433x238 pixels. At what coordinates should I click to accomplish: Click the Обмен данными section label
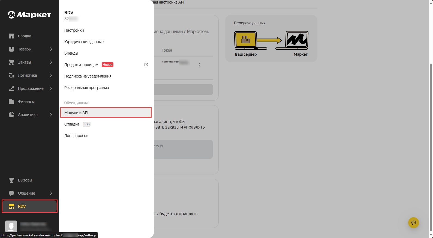(77, 103)
